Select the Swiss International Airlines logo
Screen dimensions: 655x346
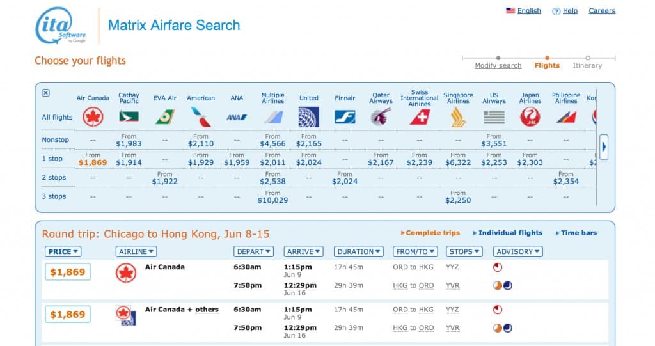point(420,118)
